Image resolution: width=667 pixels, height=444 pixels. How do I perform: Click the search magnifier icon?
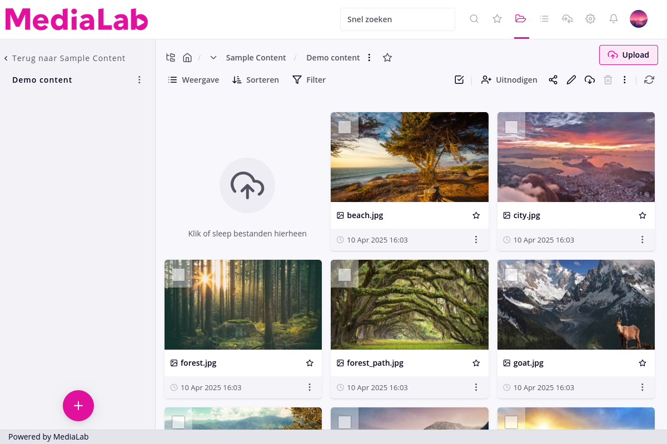(x=474, y=19)
